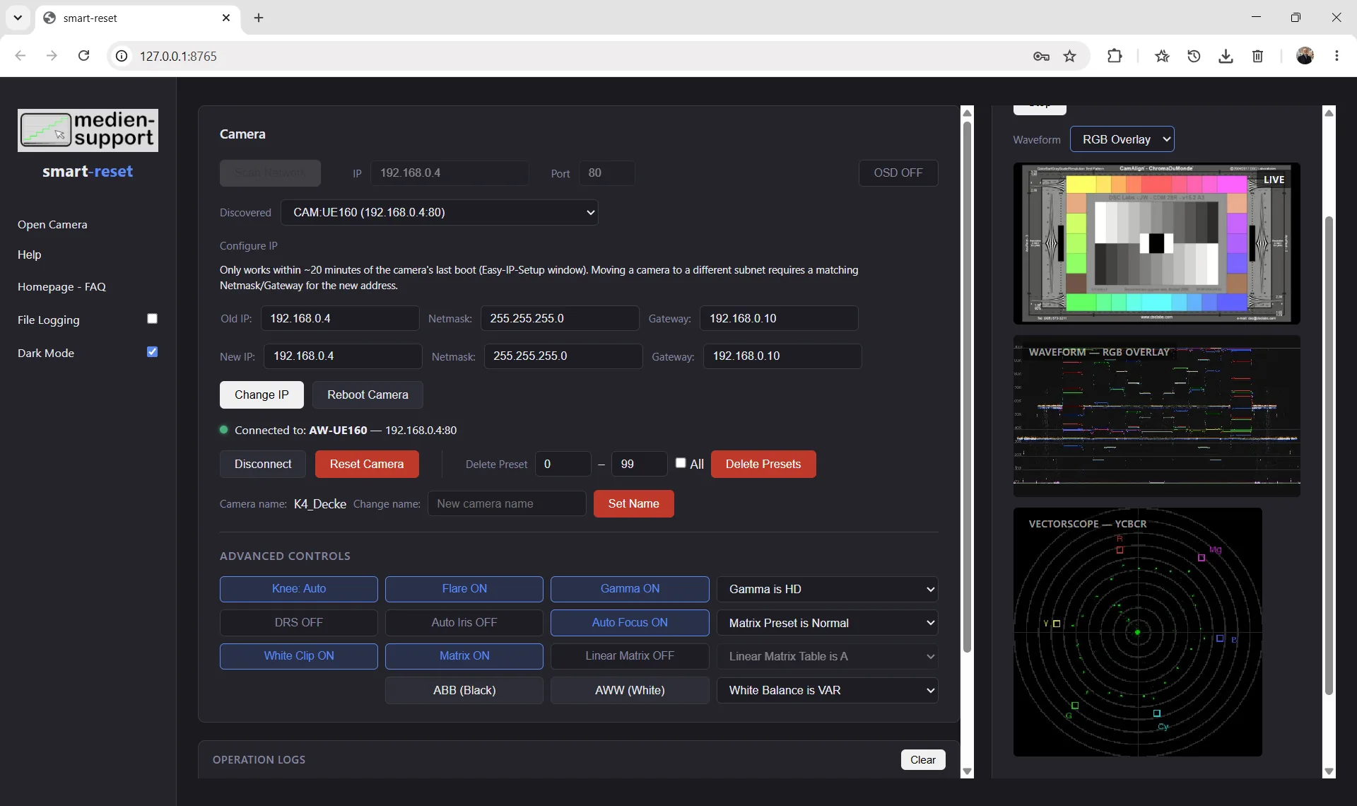Open a new browser tab
The image size is (1357, 806).
pos(259,18)
